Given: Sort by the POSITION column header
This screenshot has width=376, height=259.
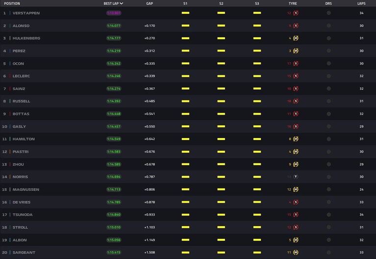Looking at the screenshot, I should 12,3.
